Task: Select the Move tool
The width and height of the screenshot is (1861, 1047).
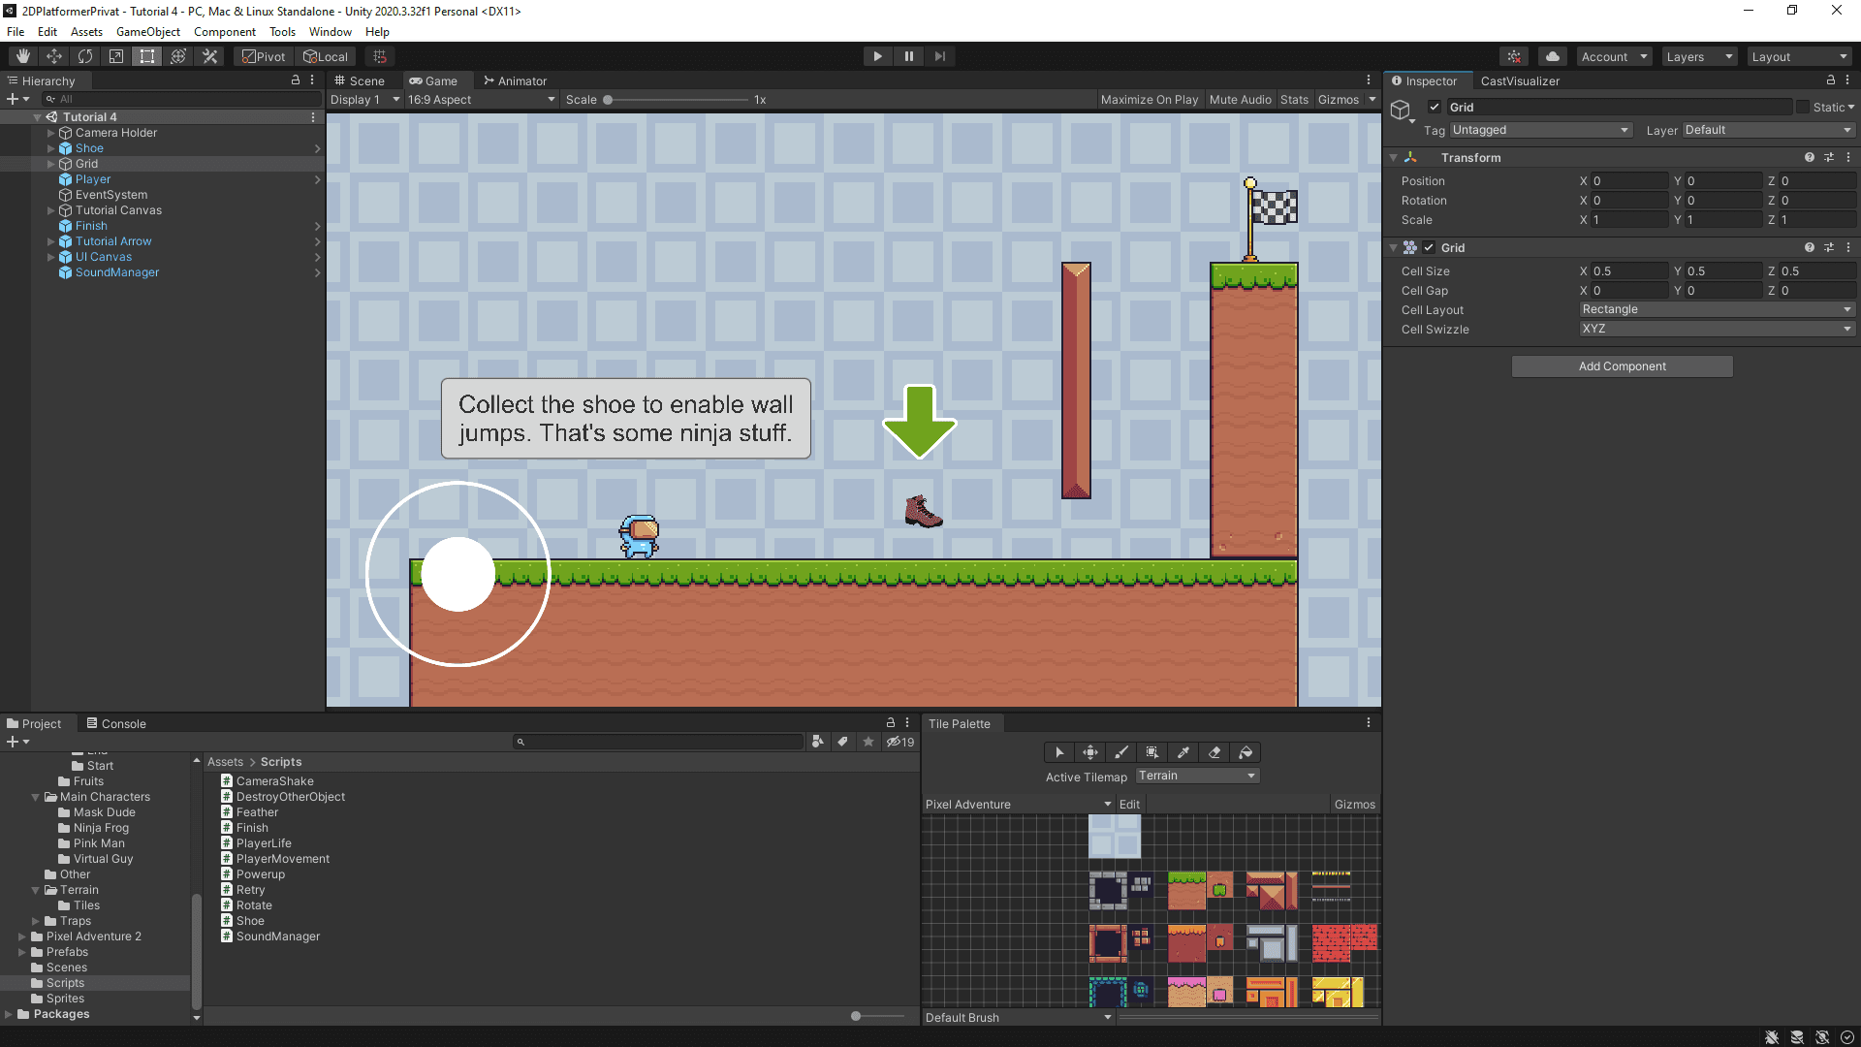Action: tap(53, 55)
